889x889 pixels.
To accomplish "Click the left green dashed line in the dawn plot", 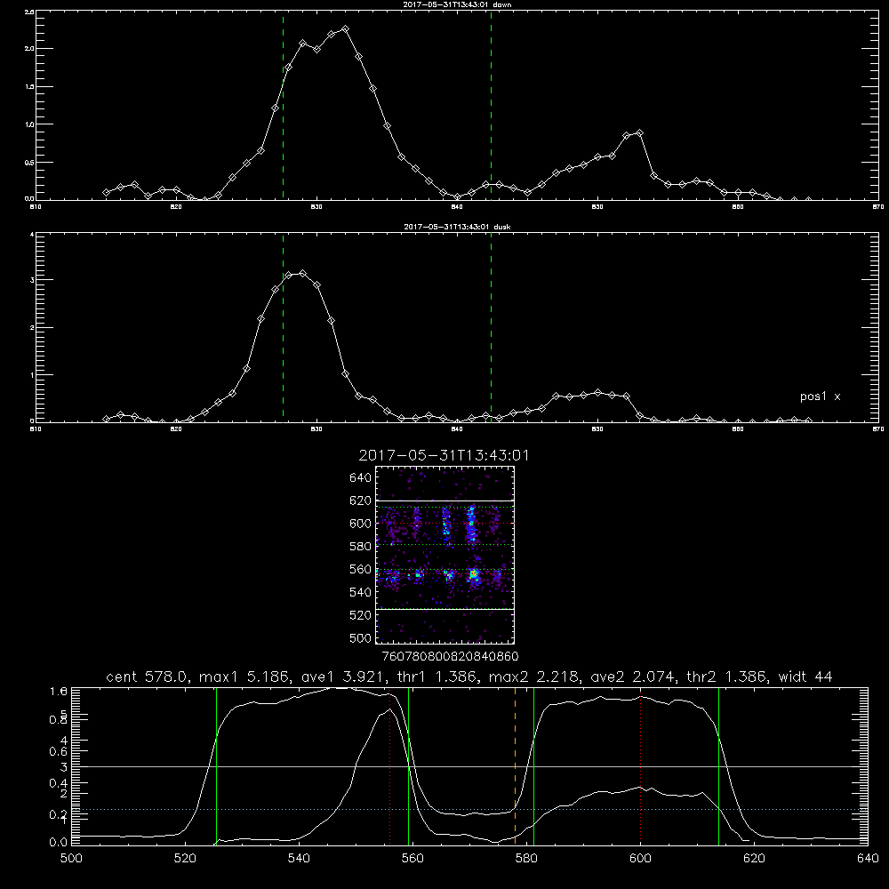I will (x=283, y=105).
